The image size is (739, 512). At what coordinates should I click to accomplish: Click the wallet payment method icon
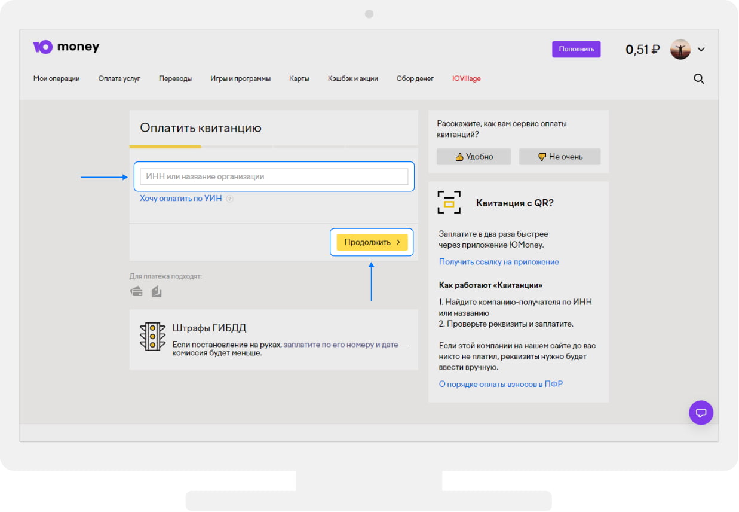[157, 292]
